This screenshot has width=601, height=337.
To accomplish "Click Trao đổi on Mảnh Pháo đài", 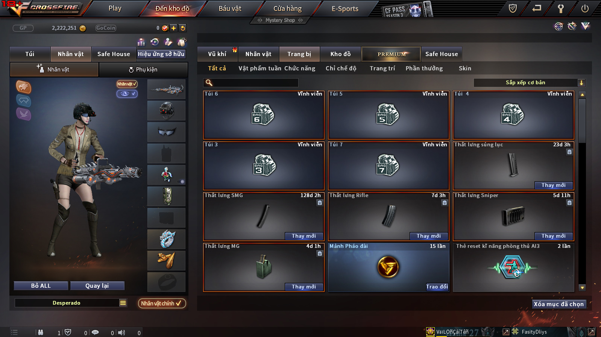I will (437, 287).
